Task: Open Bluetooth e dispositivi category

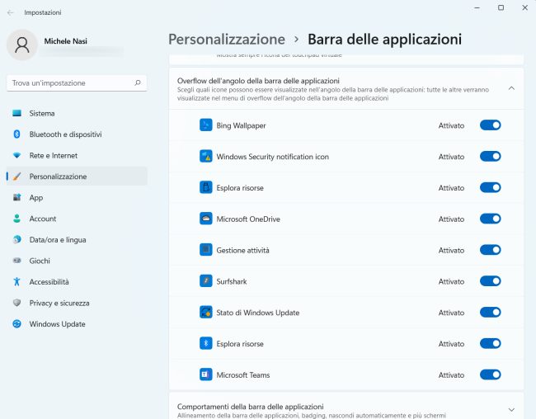Action: pyautogui.click(x=77, y=134)
